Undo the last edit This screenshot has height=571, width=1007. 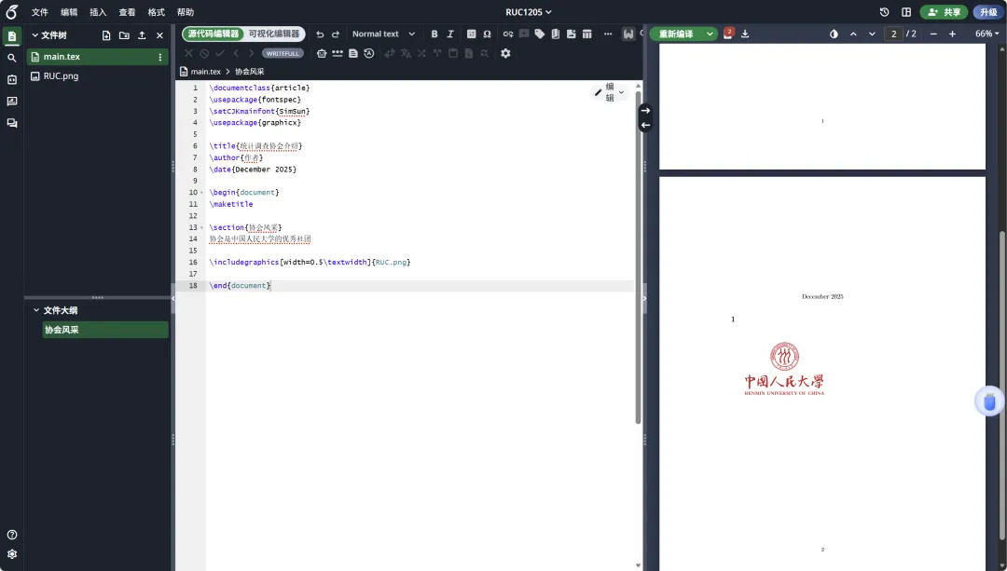pyautogui.click(x=320, y=34)
